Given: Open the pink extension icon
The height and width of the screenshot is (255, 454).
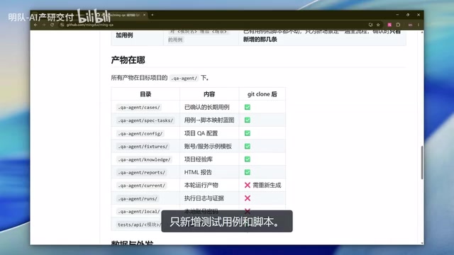Looking at the screenshot, I should (x=389, y=25).
